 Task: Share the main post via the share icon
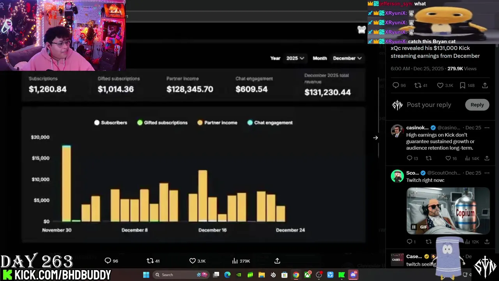click(x=485, y=85)
